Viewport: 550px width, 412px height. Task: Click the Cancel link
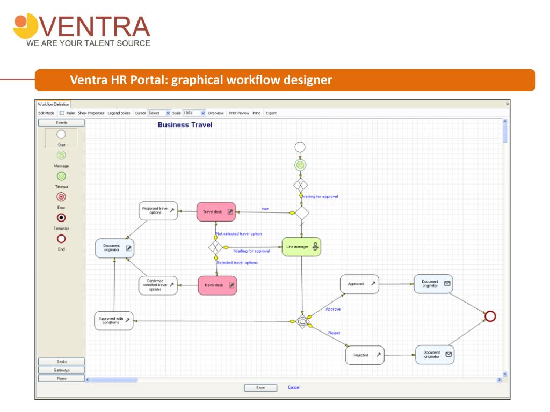294,387
